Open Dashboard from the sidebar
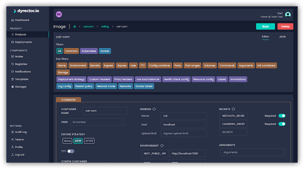Image resolution: width=304 pixels, height=169 pixels. [x=22, y=20]
